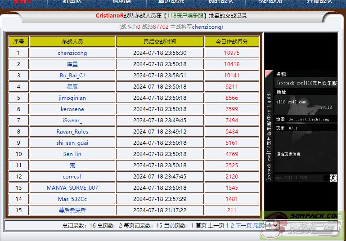The width and height of the screenshot is (346, 241).
Task: Open the CristianoR team link in heading
Action: 109,16
